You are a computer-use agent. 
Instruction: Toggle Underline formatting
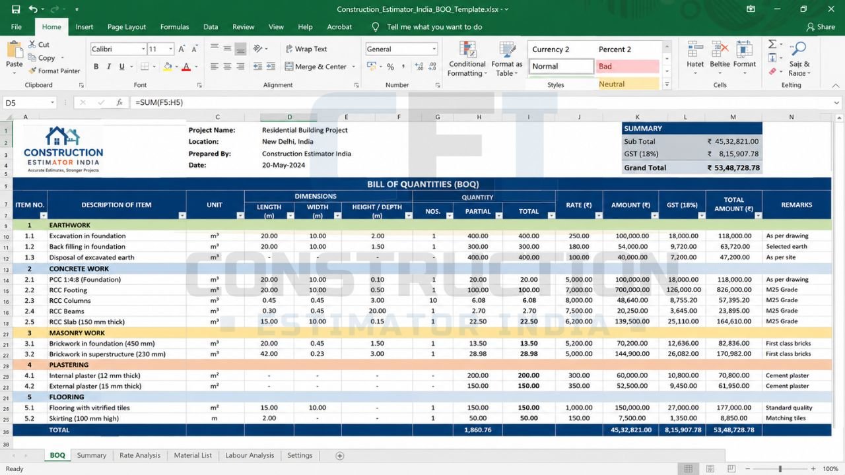point(122,67)
